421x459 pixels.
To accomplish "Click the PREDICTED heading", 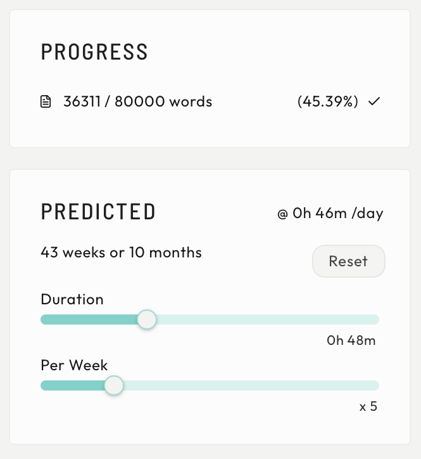I will click(98, 212).
